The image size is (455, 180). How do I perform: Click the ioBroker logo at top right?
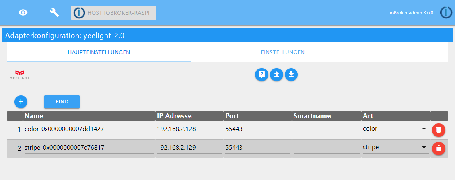[446, 12]
